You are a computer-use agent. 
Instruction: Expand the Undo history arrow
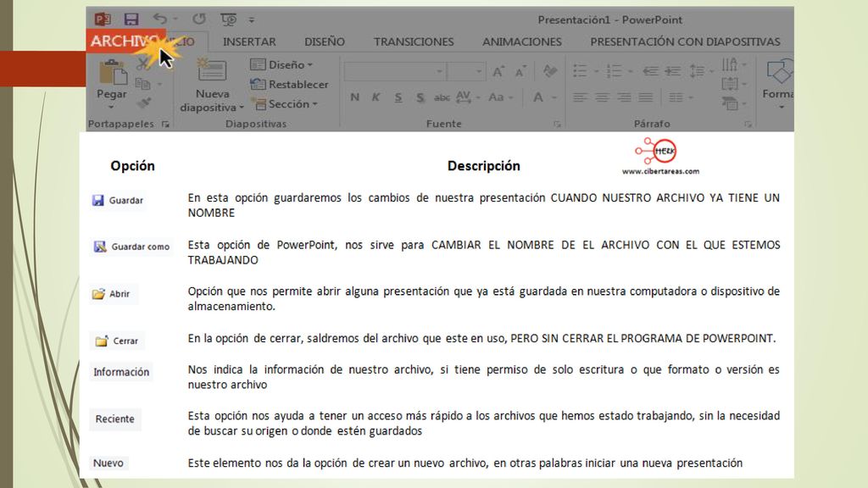point(175,19)
